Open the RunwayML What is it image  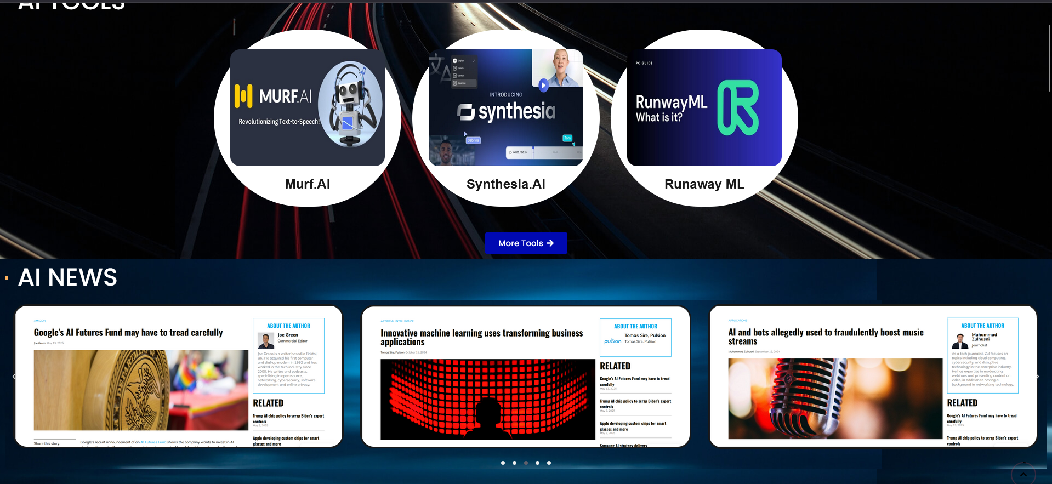[704, 108]
